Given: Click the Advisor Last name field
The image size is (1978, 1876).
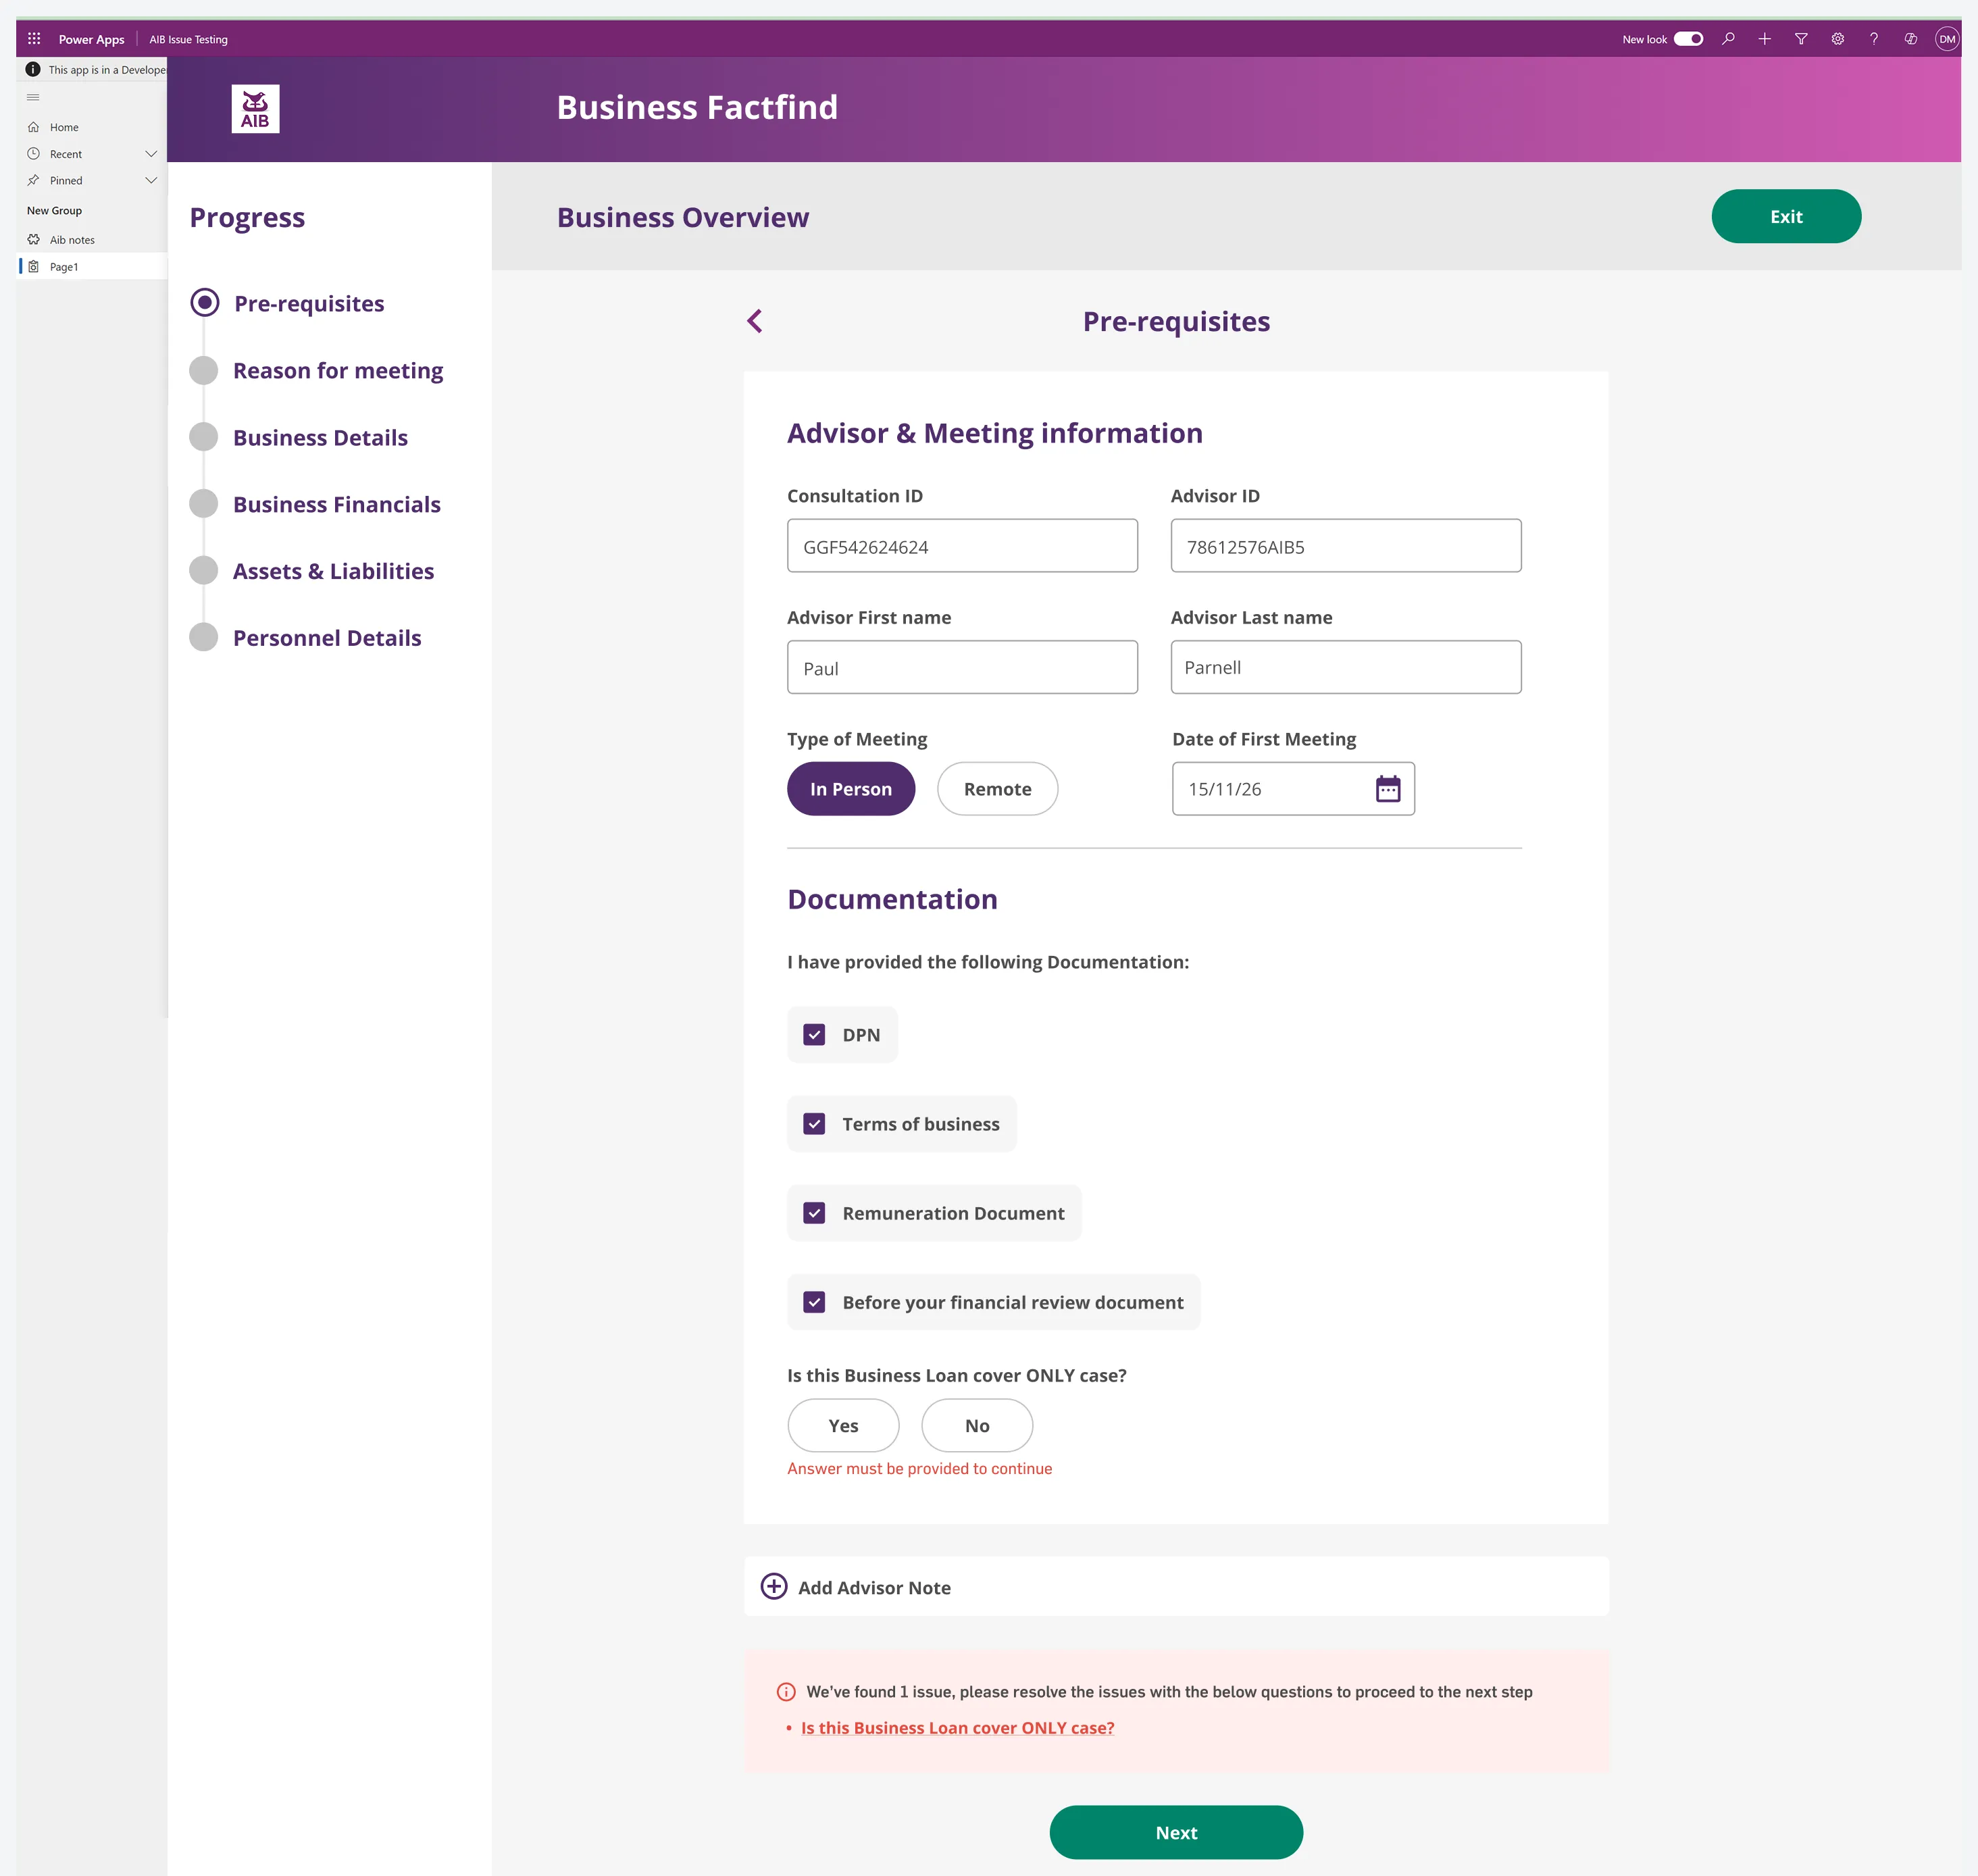Looking at the screenshot, I should click(x=1346, y=667).
